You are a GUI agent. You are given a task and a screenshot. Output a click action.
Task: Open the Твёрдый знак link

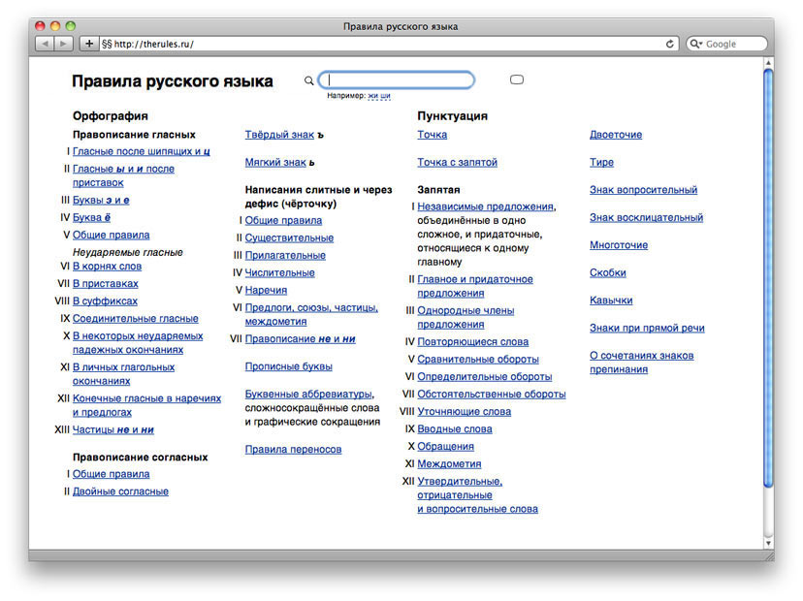click(279, 135)
